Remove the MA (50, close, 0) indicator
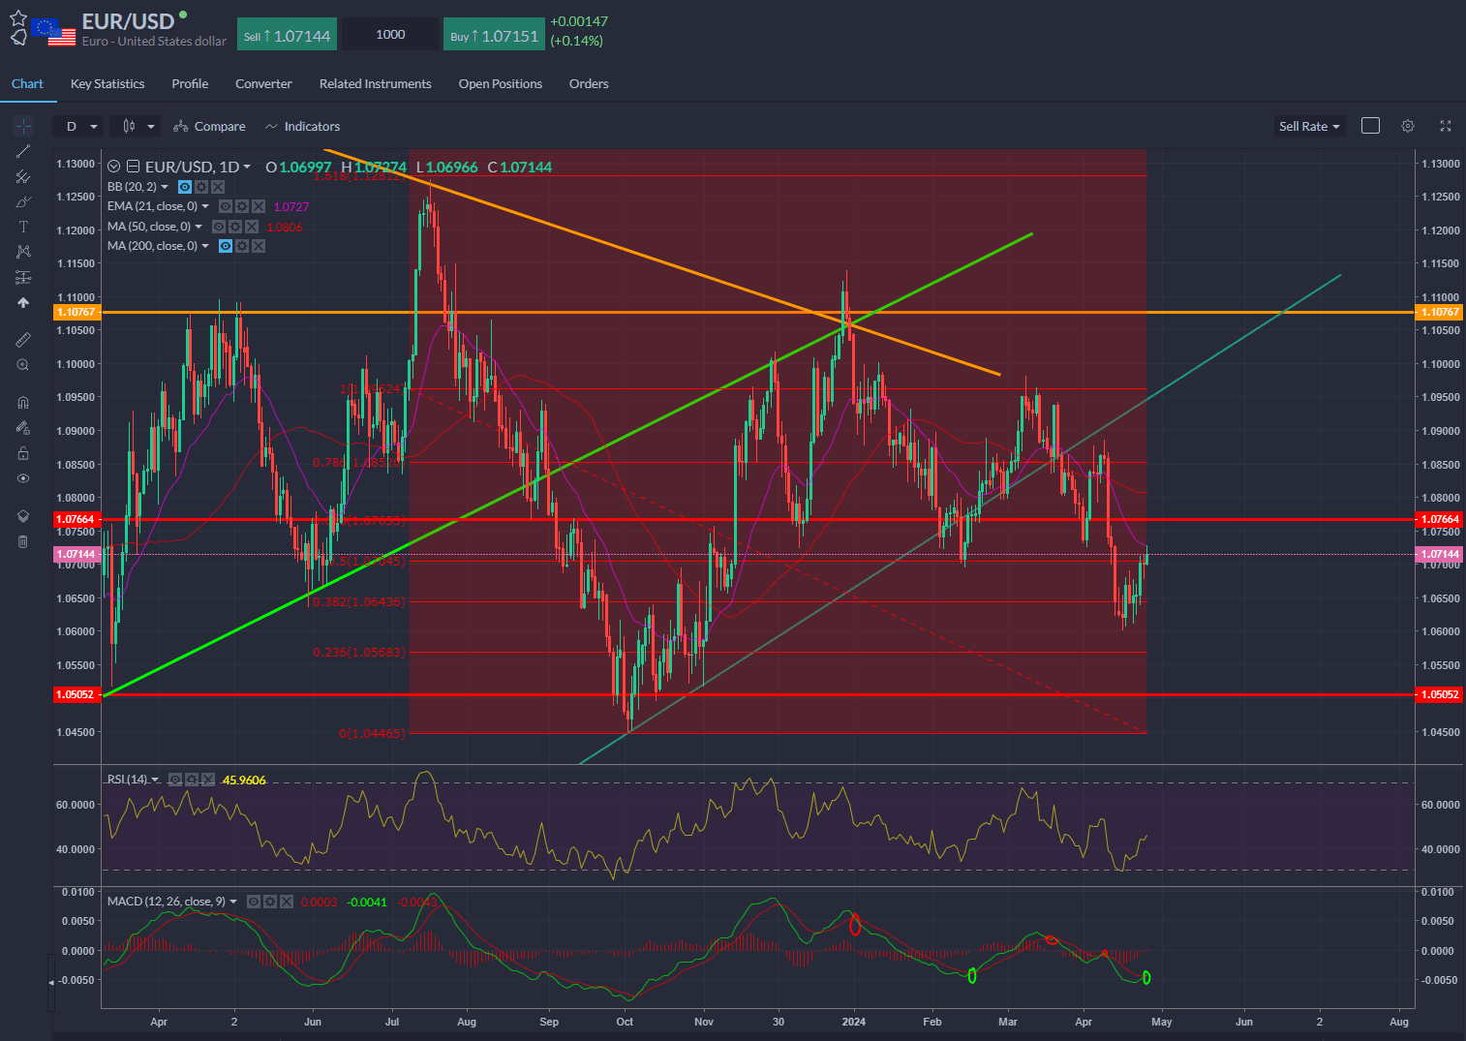The height and width of the screenshot is (1041, 1466). click(x=252, y=227)
